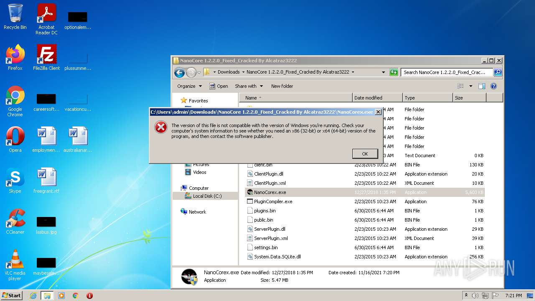Image resolution: width=535 pixels, height=301 pixels.
Task: Refresh the Explorer folder view
Action: pos(394,72)
